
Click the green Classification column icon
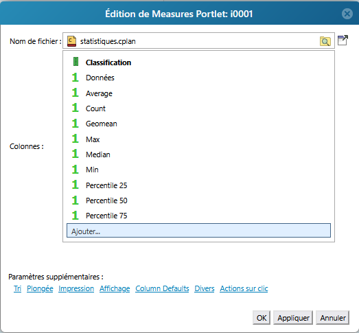(x=76, y=62)
